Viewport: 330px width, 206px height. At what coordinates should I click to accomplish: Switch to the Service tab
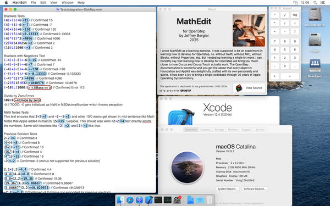tap(260, 130)
